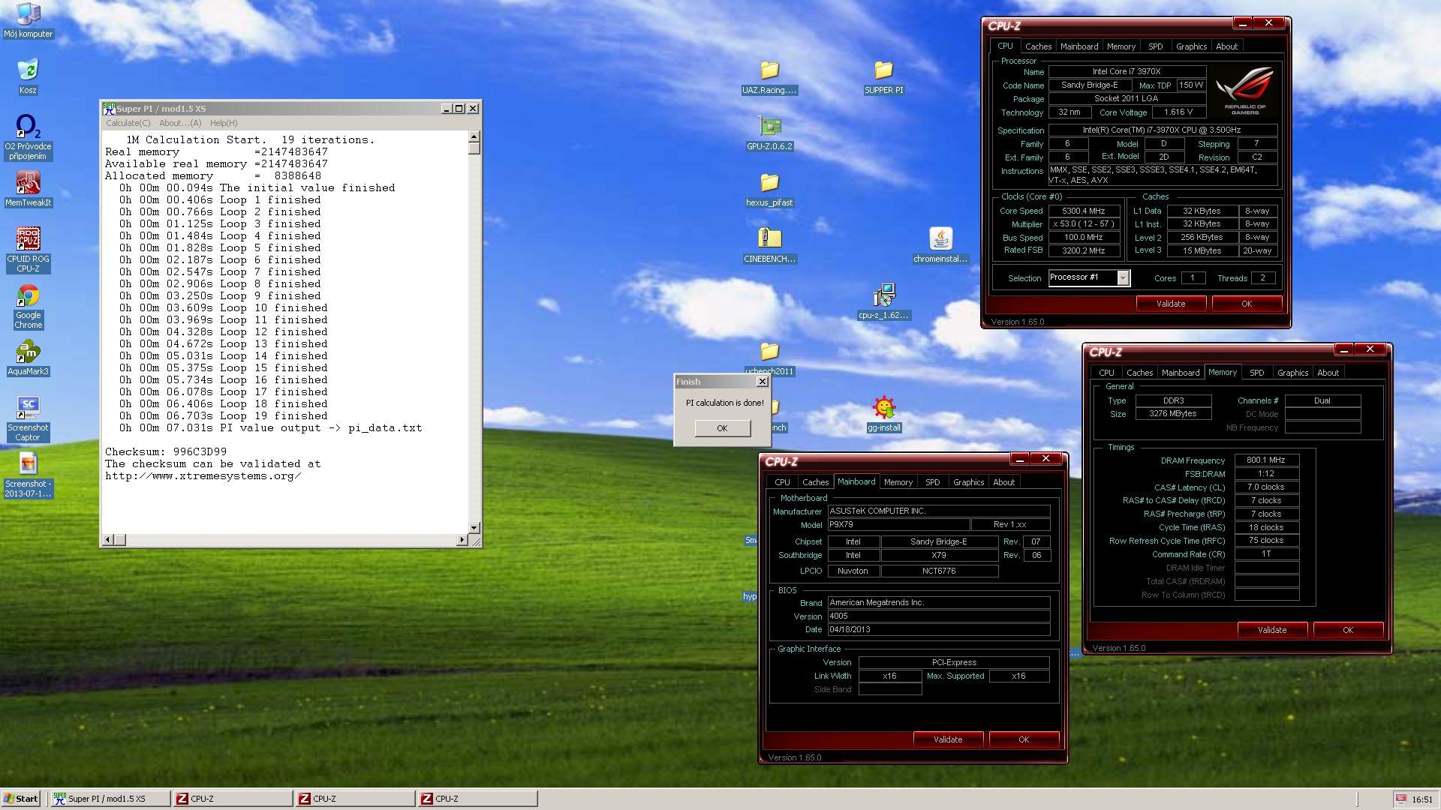Launch cpu-z_1.62 installer icon

(883, 301)
